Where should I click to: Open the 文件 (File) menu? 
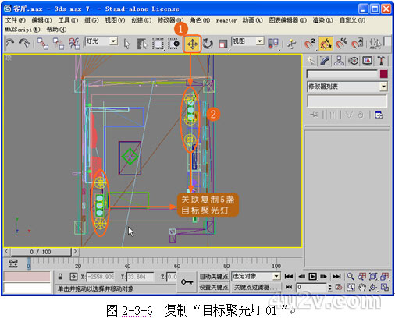point(16,20)
